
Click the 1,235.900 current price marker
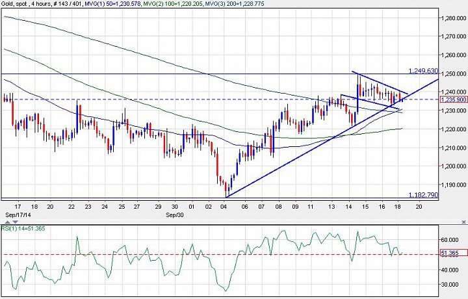pyautogui.click(x=454, y=99)
